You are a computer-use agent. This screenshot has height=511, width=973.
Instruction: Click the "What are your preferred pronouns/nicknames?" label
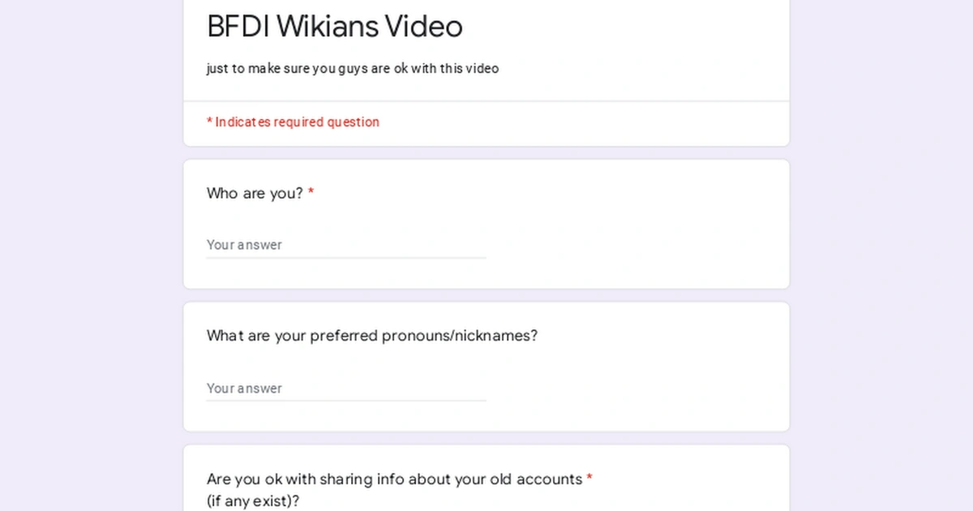371,335
